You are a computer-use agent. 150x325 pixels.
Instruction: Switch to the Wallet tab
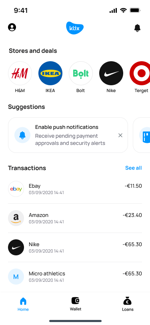(76, 304)
